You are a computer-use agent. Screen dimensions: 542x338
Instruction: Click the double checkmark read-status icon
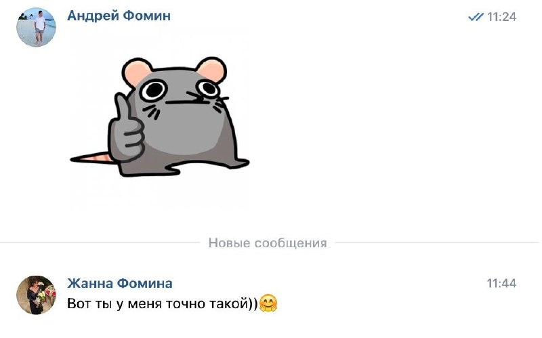(x=476, y=16)
